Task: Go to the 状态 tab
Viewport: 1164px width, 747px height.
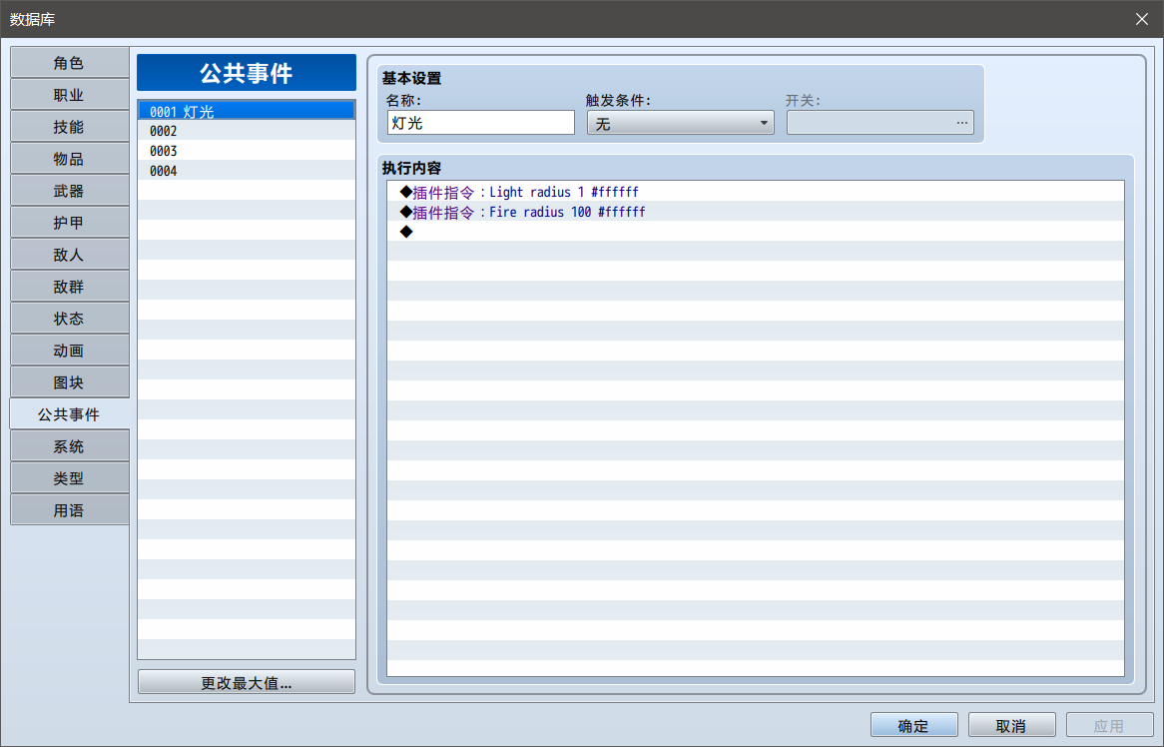Action: [69, 319]
